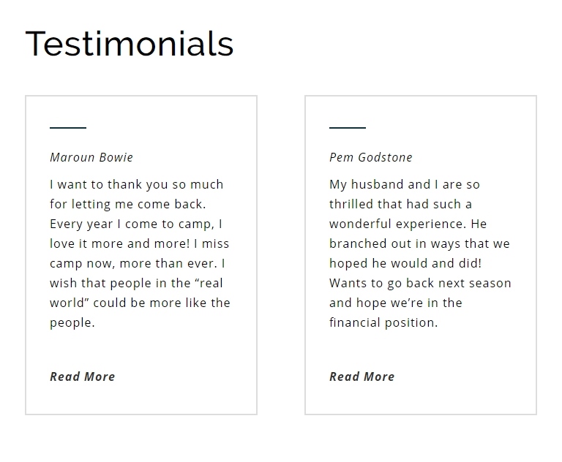The image size is (562, 462).
Task: Click the short line above Maroun Bowie
Action: 68,128
